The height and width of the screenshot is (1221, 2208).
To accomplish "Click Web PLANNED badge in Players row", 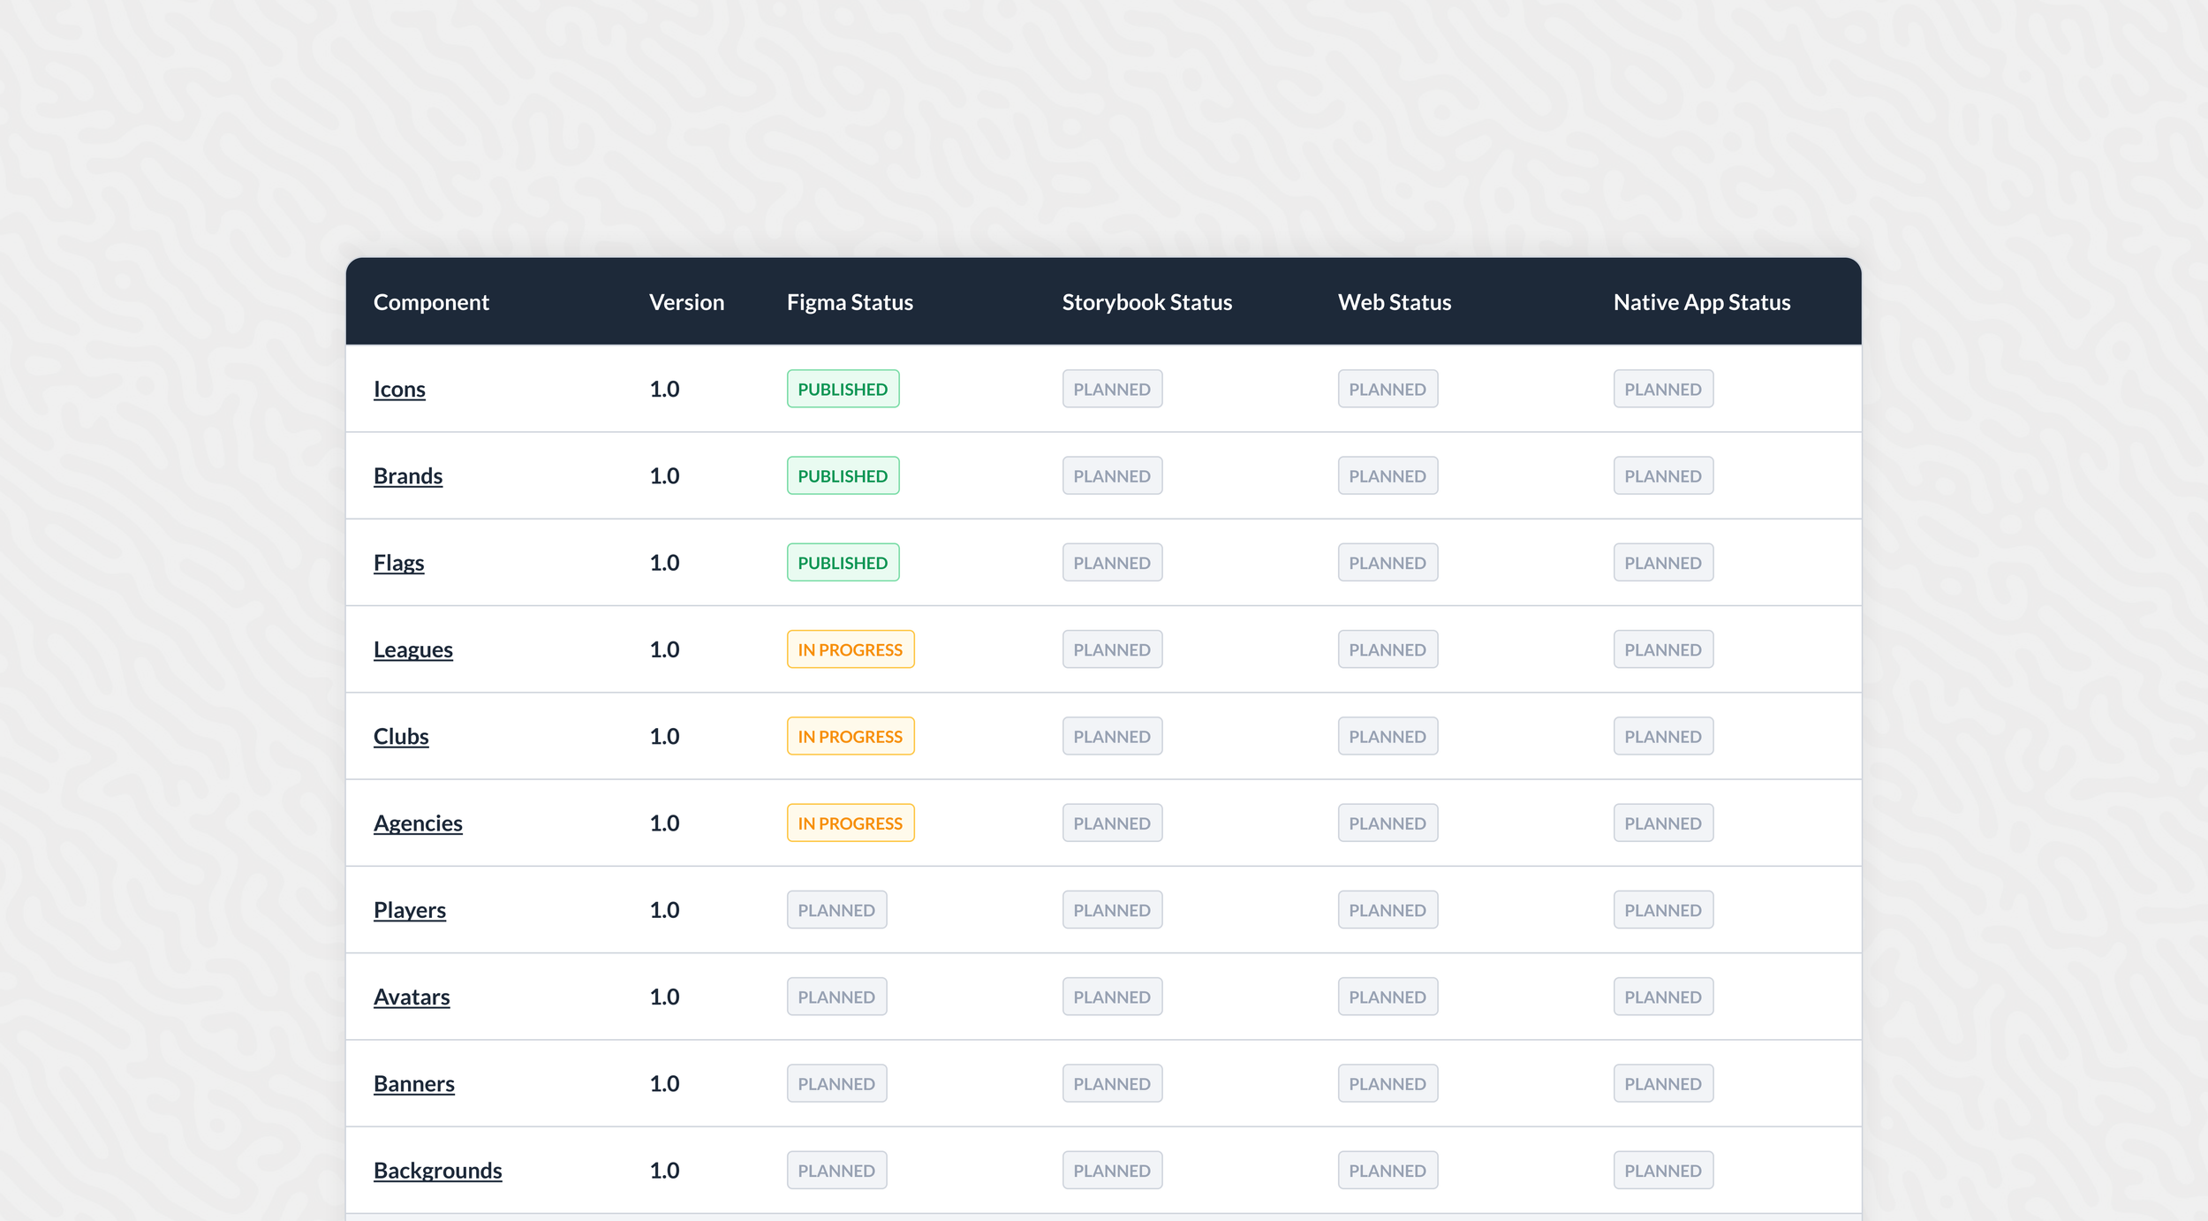I will 1388,910.
